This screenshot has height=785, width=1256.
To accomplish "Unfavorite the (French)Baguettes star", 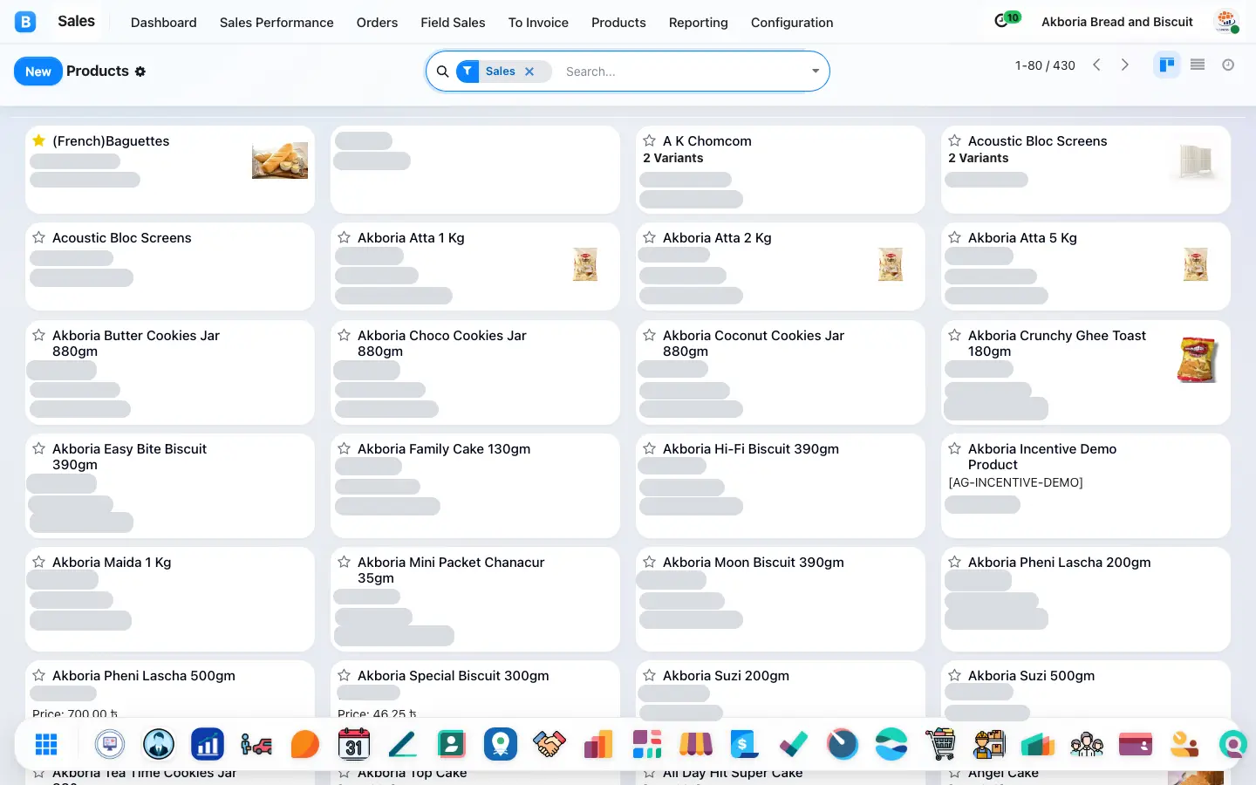I will [39, 140].
